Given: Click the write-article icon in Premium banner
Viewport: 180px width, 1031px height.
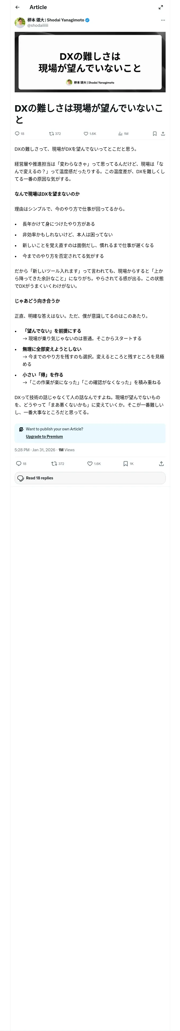Looking at the screenshot, I should [x=21, y=429].
